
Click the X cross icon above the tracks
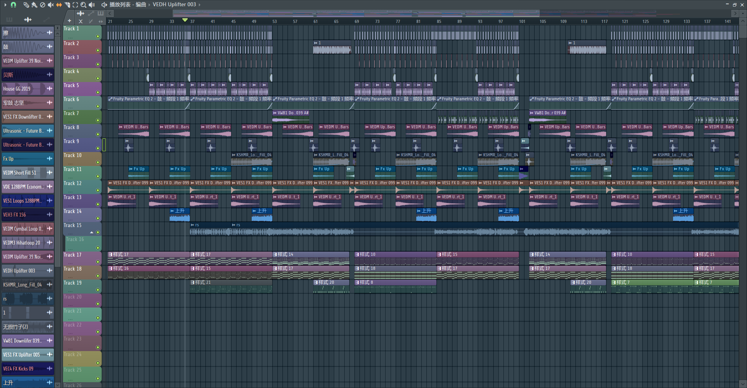[x=81, y=21]
